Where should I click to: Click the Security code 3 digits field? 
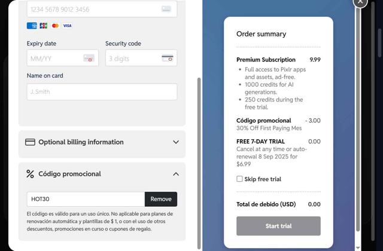[141, 58]
